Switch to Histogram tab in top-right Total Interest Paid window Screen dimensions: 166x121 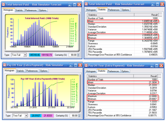[91, 10]
